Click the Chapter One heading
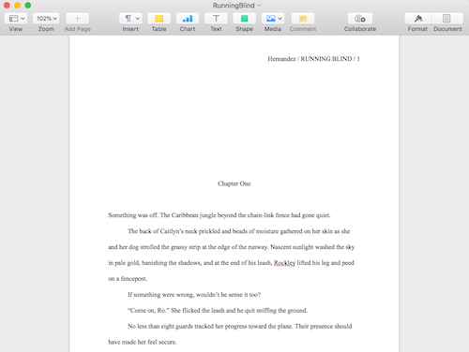Screen dimensions: 469x352 234,183
